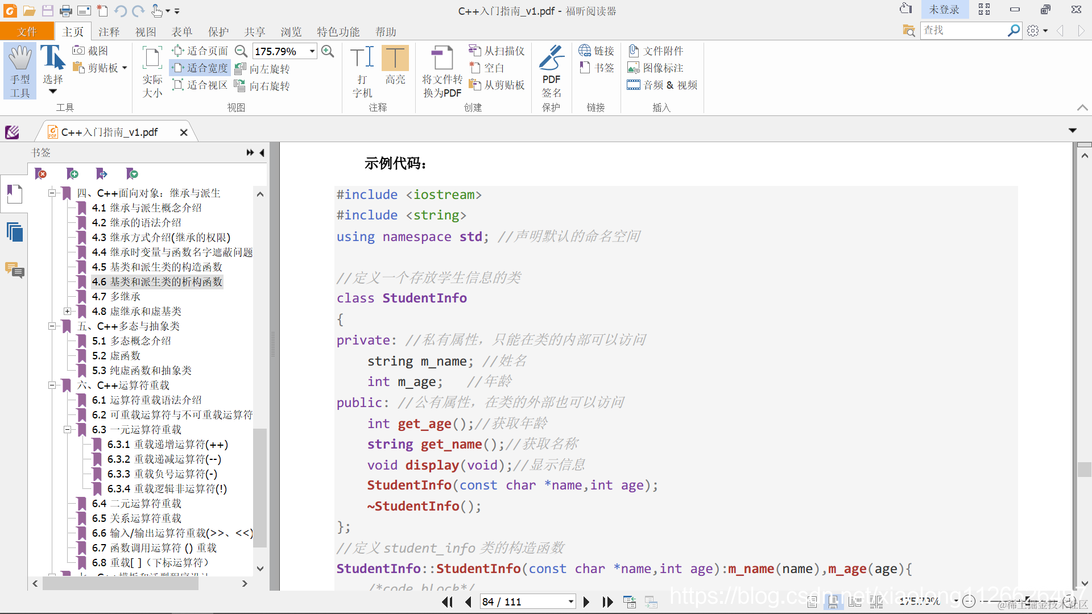Toggle Fit Width (适合宽度) view mode
The width and height of the screenshot is (1092, 614).
point(200,68)
